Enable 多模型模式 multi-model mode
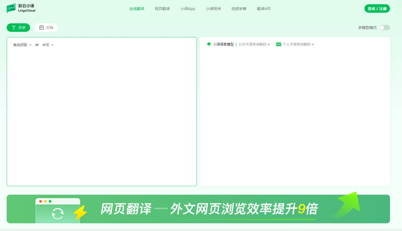The image size is (402, 231). pyautogui.click(x=383, y=27)
